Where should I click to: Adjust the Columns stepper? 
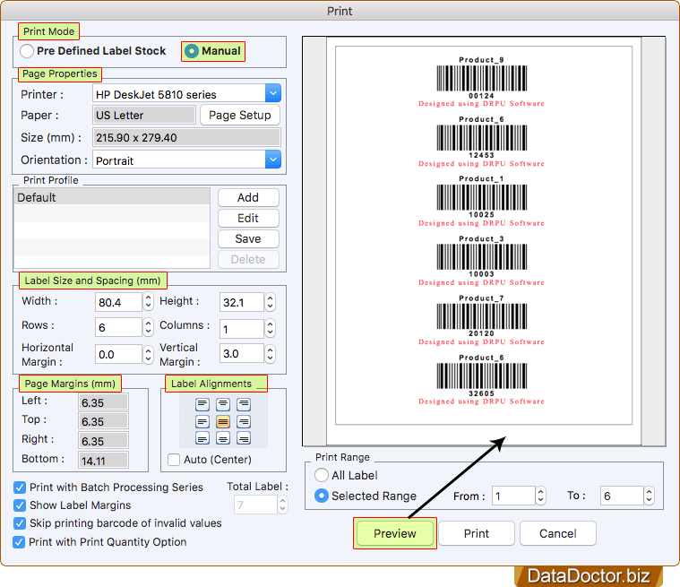(x=271, y=328)
